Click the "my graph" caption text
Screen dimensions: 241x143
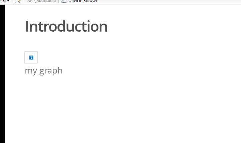pos(44,71)
